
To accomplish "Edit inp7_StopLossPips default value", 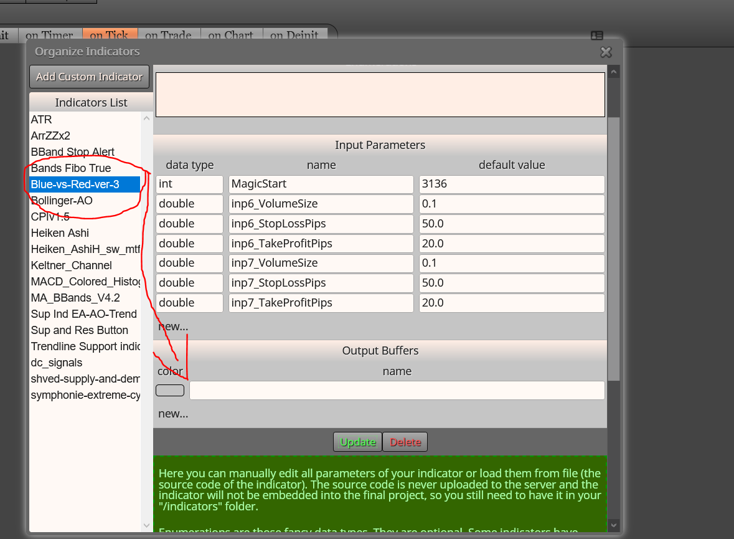I will 512,283.
